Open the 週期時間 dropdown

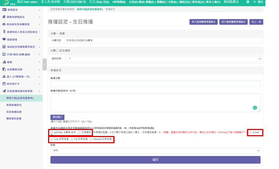point(163,58)
